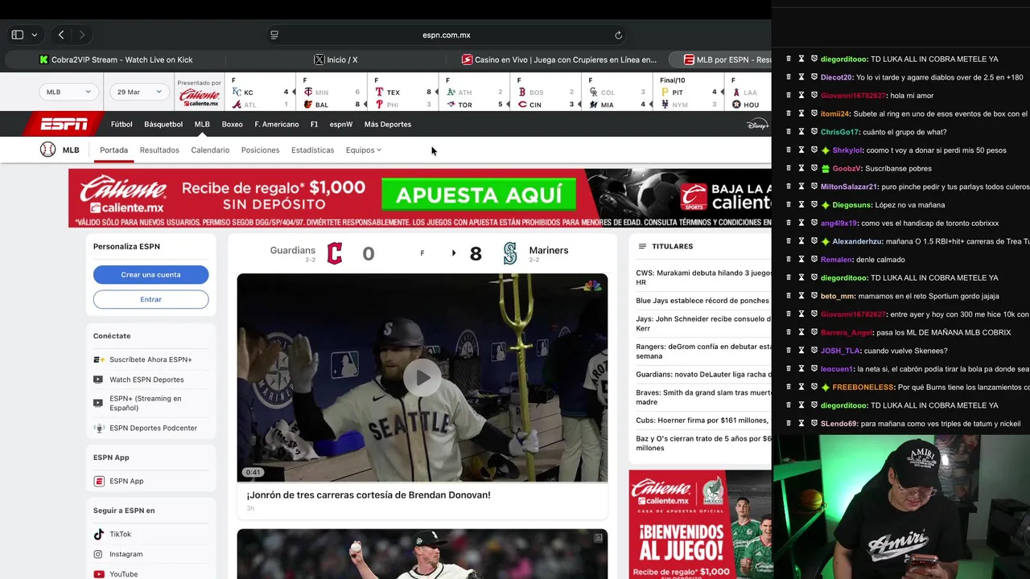Open the KC vs ATL final score
This screenshot has height=579, width=1030.
point(260,92)
